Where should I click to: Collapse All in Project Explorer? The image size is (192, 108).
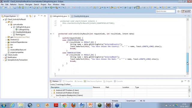27,16
